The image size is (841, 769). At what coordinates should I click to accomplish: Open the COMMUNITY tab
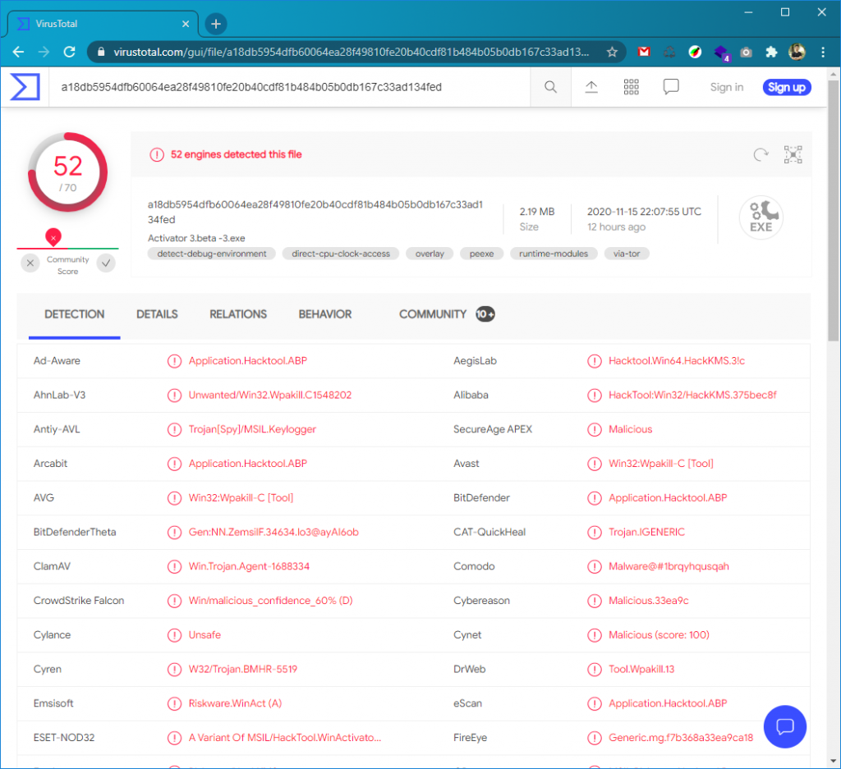pos(433,314)
